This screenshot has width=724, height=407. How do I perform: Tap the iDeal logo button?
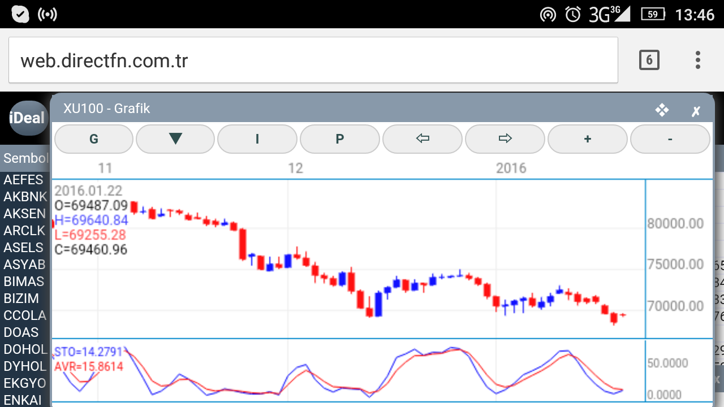27,118
